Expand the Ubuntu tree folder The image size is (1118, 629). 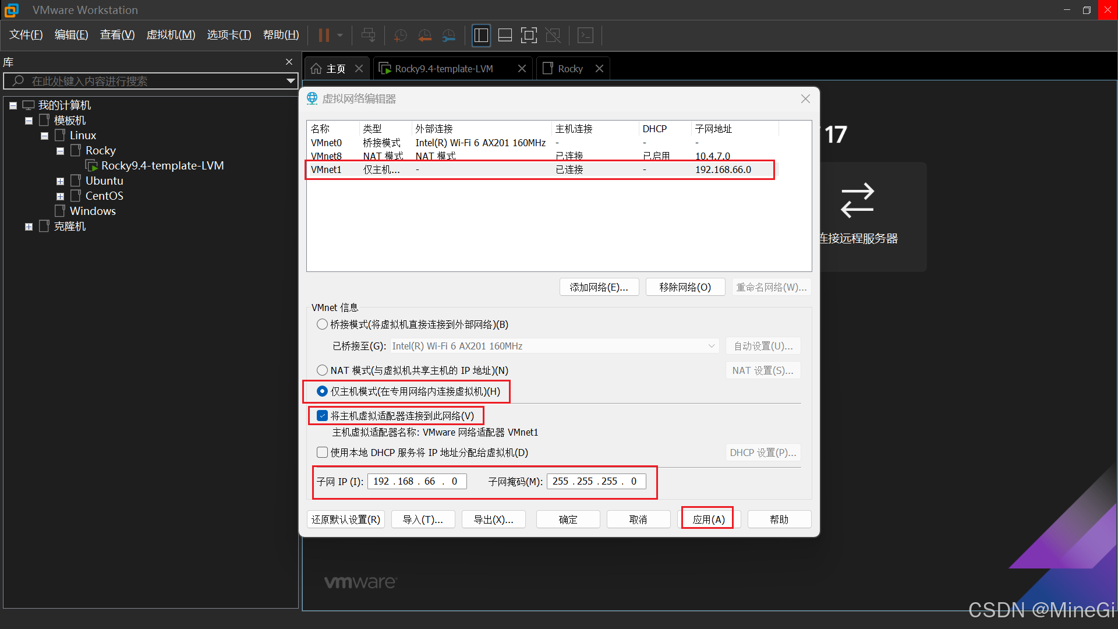tap(60, 181)
